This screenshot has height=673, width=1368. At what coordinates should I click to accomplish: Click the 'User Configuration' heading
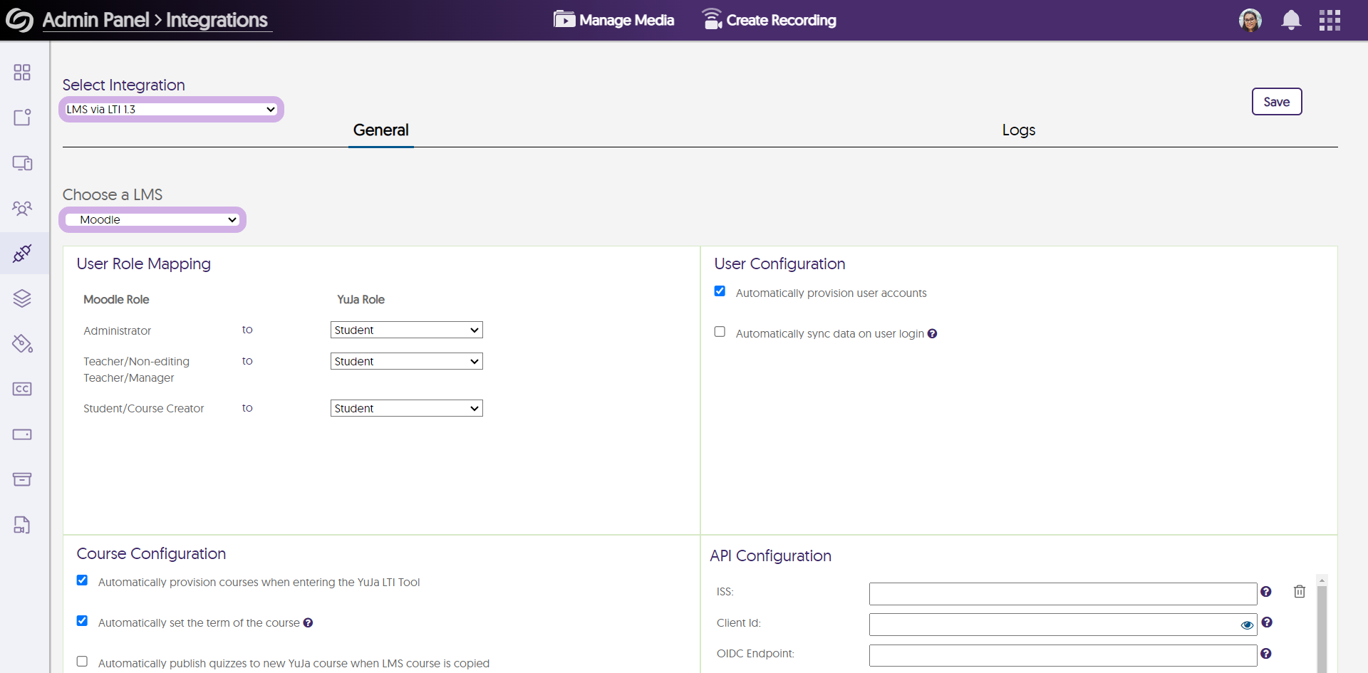[x=780, y=264]
